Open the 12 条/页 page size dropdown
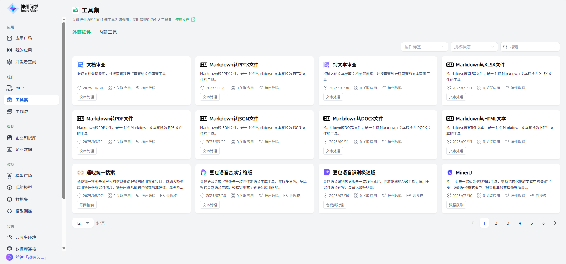 tap(83, 223)
